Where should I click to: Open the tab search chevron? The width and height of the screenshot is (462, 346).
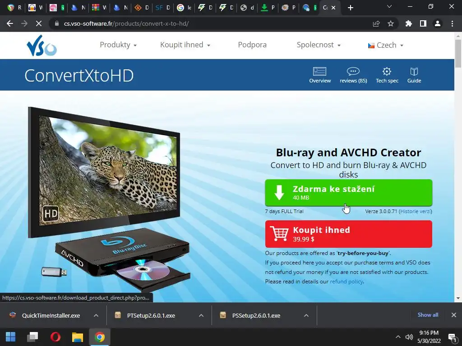point(389,7)
